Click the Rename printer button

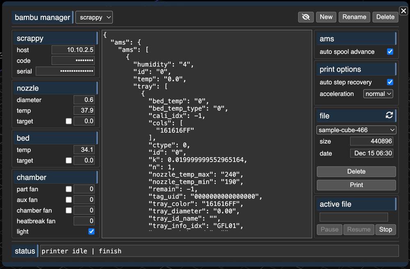tap(354, 17)
